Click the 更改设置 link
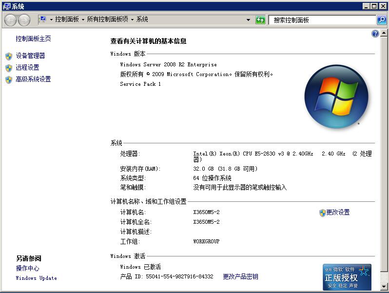The width and height of the screenshot is (389, 293). click(338, 213)
